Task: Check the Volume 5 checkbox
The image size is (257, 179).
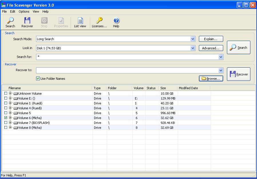Action: (x=6, y=113)
